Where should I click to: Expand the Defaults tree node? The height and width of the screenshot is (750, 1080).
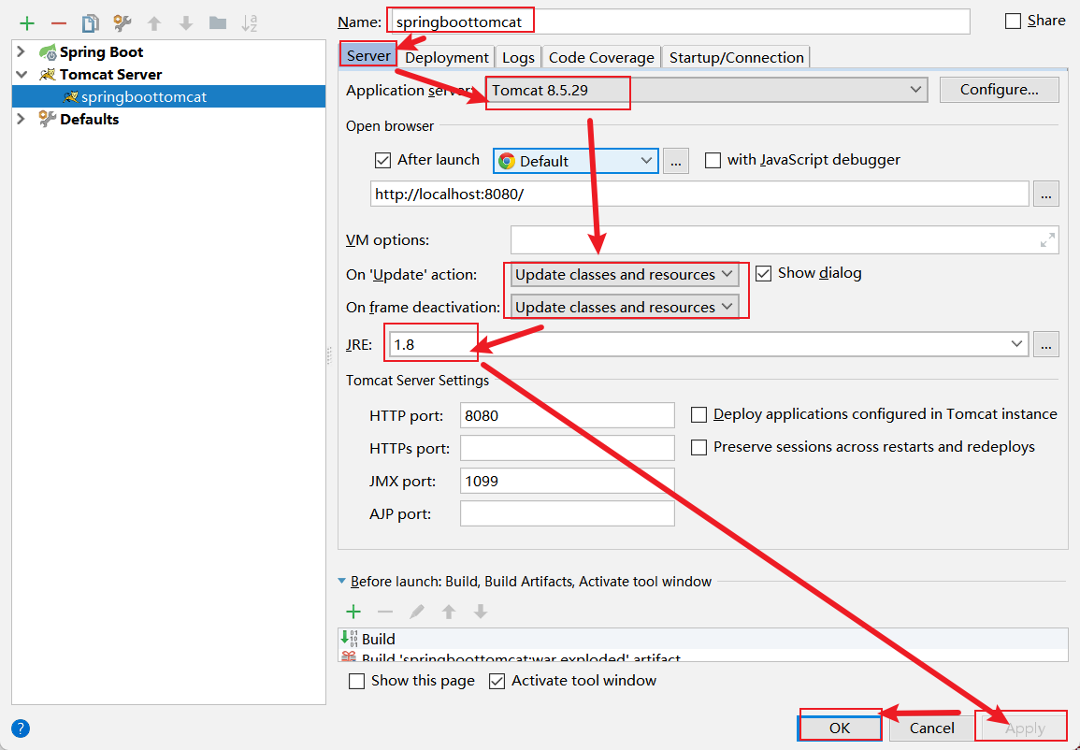22,119
